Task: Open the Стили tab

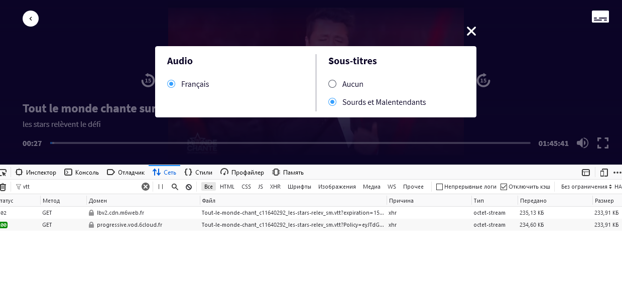Action: (x=198, y=173)
